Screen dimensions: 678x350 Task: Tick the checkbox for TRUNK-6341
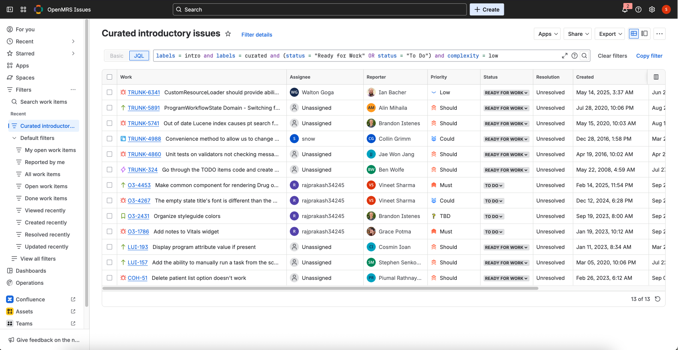tap(110, 92)
